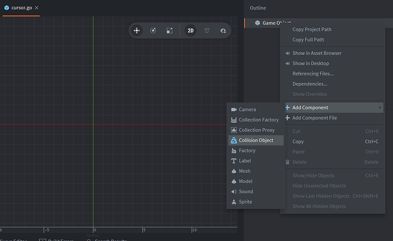Add a Collision Object component
This screenshot has height=241, width=393.
256,140
